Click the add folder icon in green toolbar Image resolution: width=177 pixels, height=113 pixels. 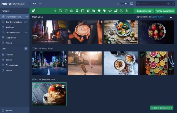(x=33, y=11)
